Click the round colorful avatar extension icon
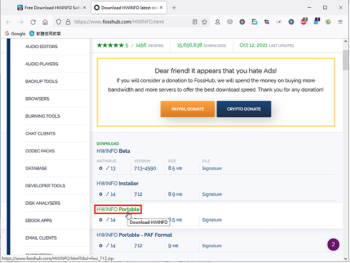350x263 pixels. click(x=328, y=22)
